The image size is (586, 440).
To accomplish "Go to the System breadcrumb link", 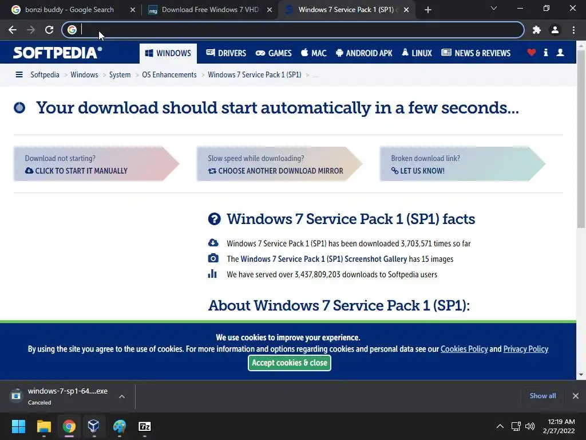I will pyautogui.click(x=120, y=75).
